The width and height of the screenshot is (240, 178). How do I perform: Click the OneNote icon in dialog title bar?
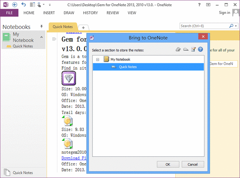[x=92, y=38]
